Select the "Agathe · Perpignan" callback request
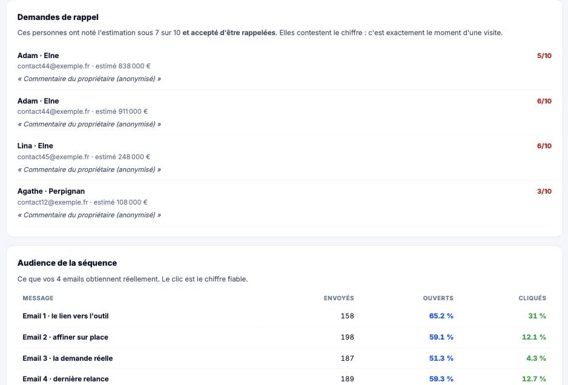The height and width of the screenshot is (385, 568). coord(285,203)
